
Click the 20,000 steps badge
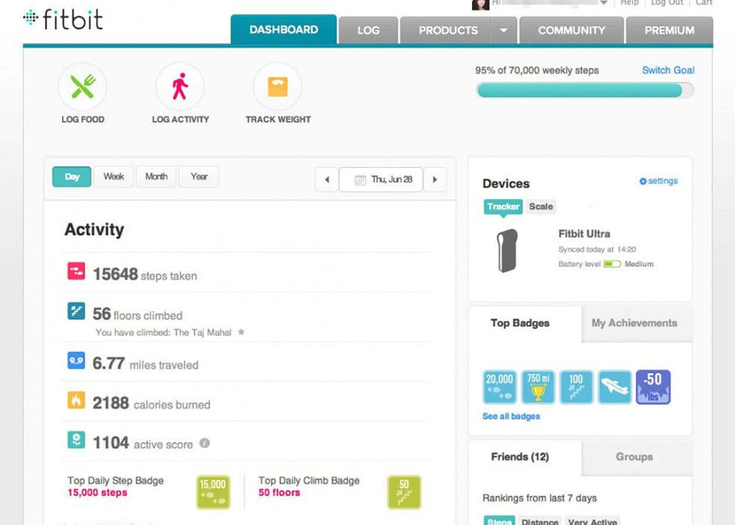pos(499,387)
